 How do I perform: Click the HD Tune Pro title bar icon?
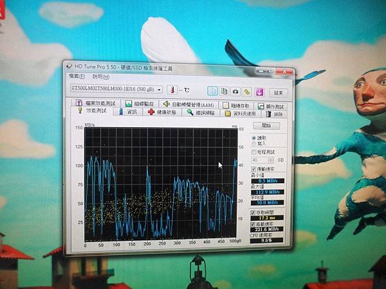tap(69, 66)
